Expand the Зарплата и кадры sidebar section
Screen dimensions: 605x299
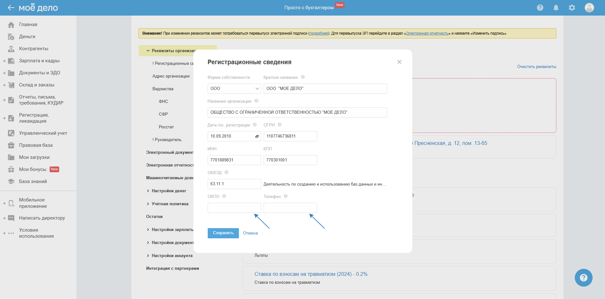[4, 61]
